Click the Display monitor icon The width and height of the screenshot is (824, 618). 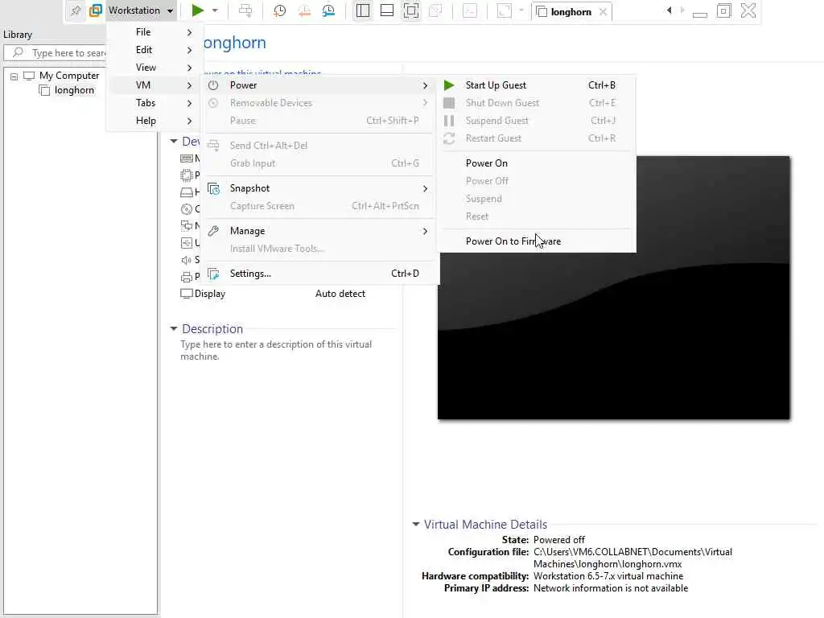pos(186,293)
